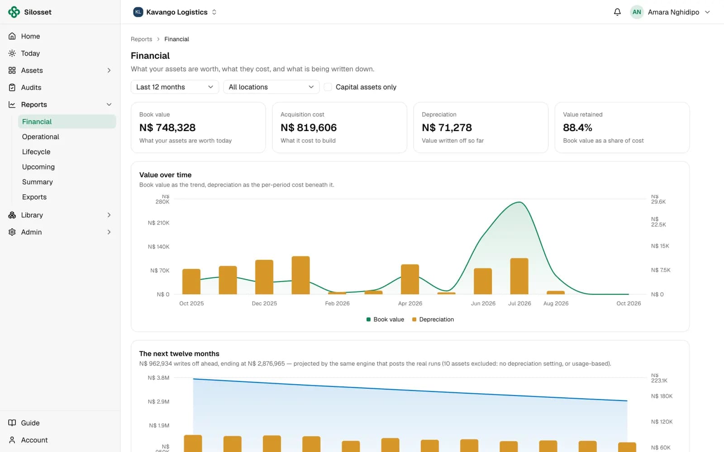Screen dimensions: 724x452
Task: Click the Value over time heading
Action: point(165,175)
